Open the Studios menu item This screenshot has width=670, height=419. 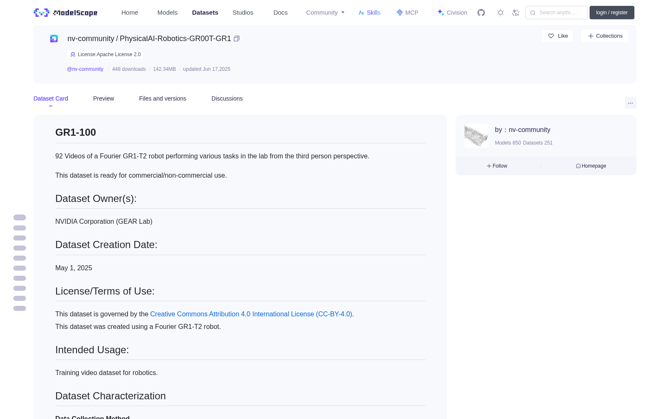tap(243, 13)
